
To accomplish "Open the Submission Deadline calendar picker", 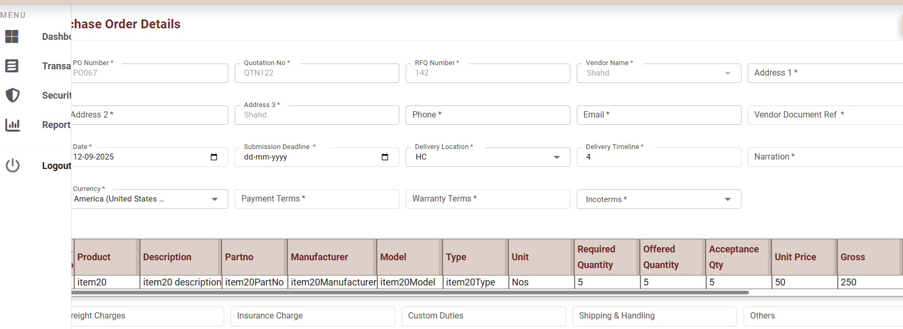I will click(385, 157).
